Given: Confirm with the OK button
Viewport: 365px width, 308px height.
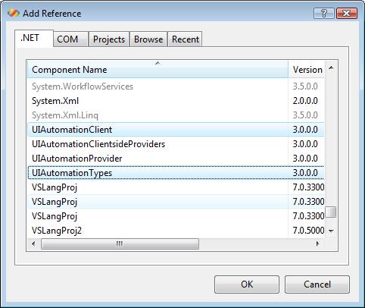Looking at the screenshot, I should tap(247, 284).
